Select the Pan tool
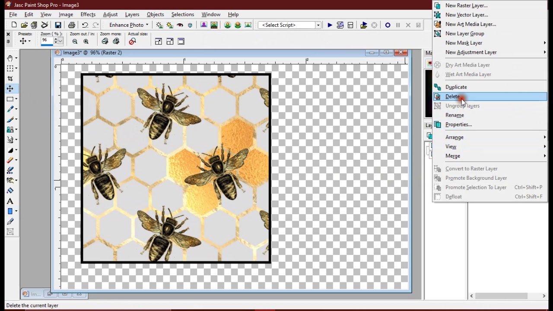This screenshot has width=553, height=311. click(10, 58)
